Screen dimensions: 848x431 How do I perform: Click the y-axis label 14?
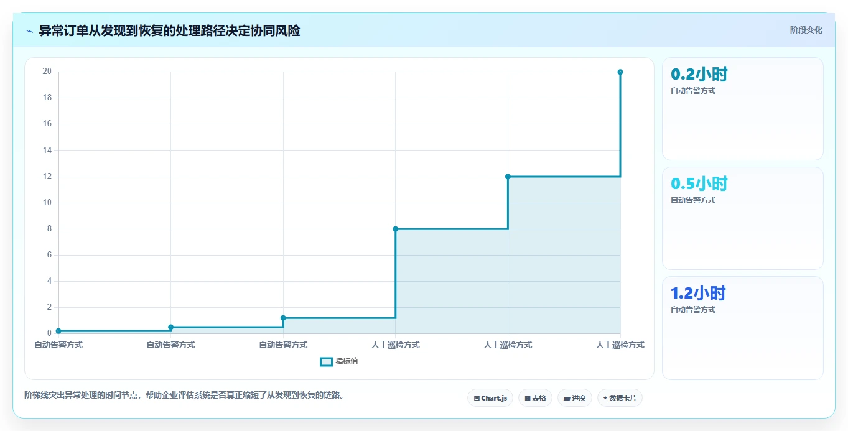[47, 150]
